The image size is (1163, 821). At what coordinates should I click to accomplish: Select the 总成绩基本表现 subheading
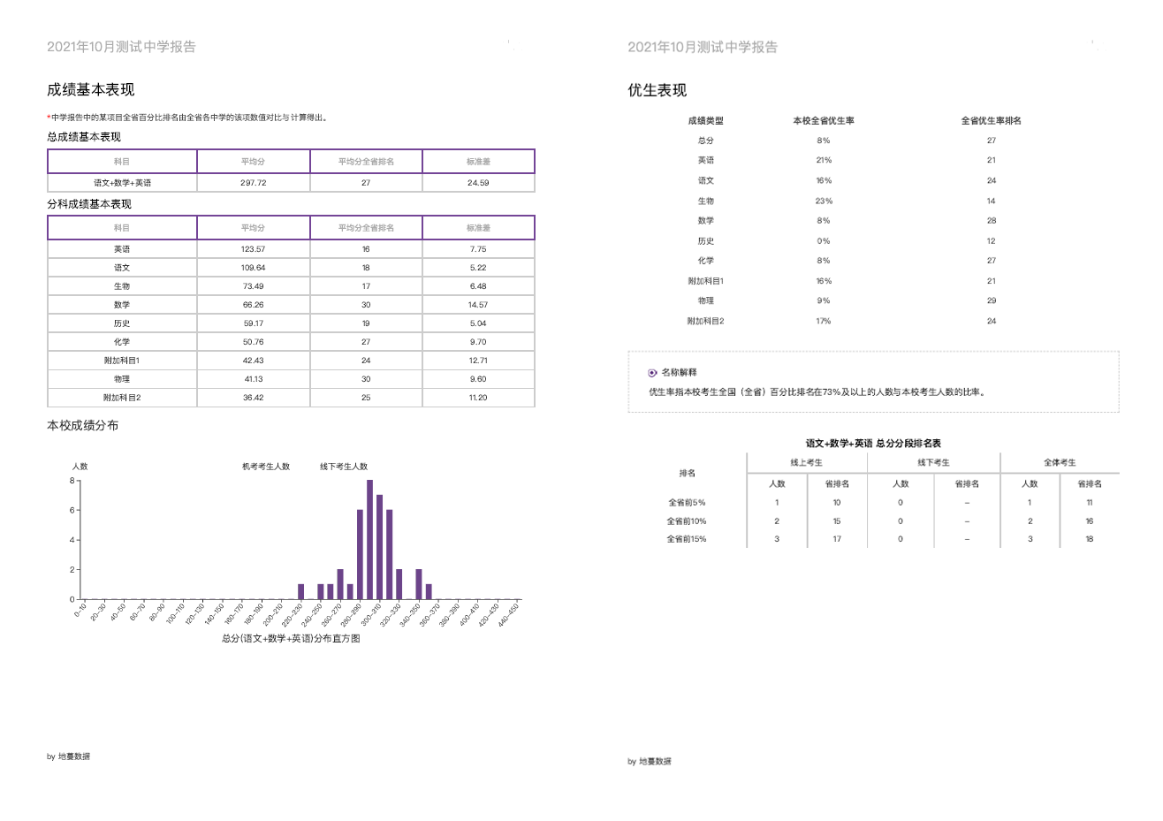[x=84, y=137]
